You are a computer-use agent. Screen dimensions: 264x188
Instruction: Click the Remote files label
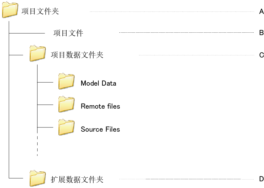tap(100, 106)
